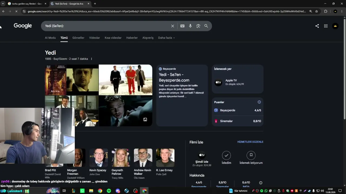
Task: Click the Brad Pitt cast name
Action: [x=50, y=170]
